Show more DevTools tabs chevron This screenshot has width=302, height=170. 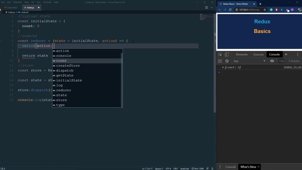click(x=286, y=55)
